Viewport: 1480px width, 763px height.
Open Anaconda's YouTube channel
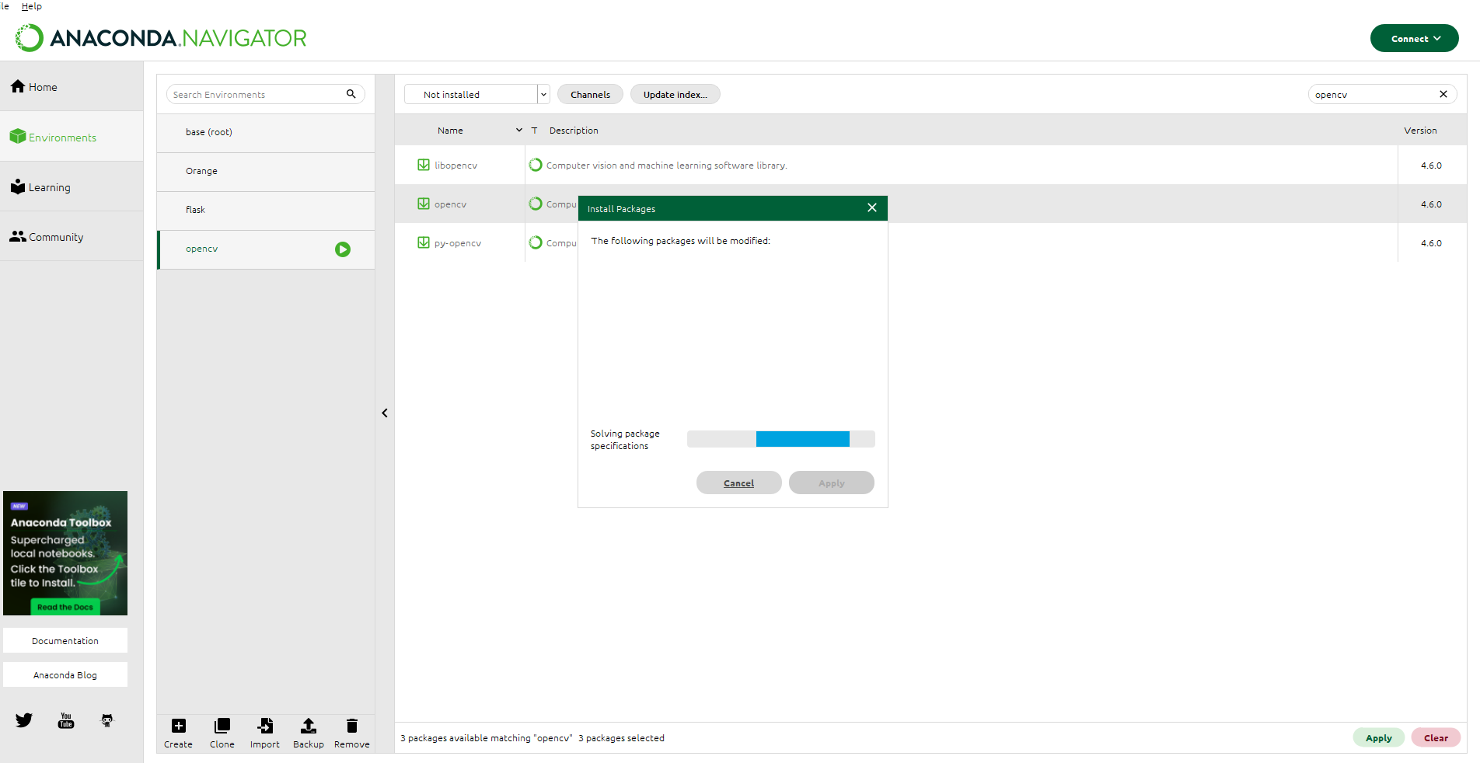point(66,720)
